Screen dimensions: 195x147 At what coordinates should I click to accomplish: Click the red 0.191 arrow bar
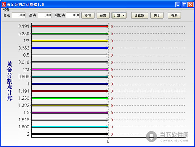click(x=70, y=26)
